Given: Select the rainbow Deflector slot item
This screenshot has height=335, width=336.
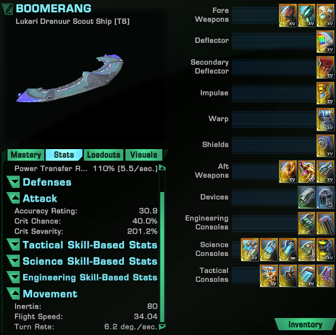Looking at the screenshot, I should coord(325,42).
